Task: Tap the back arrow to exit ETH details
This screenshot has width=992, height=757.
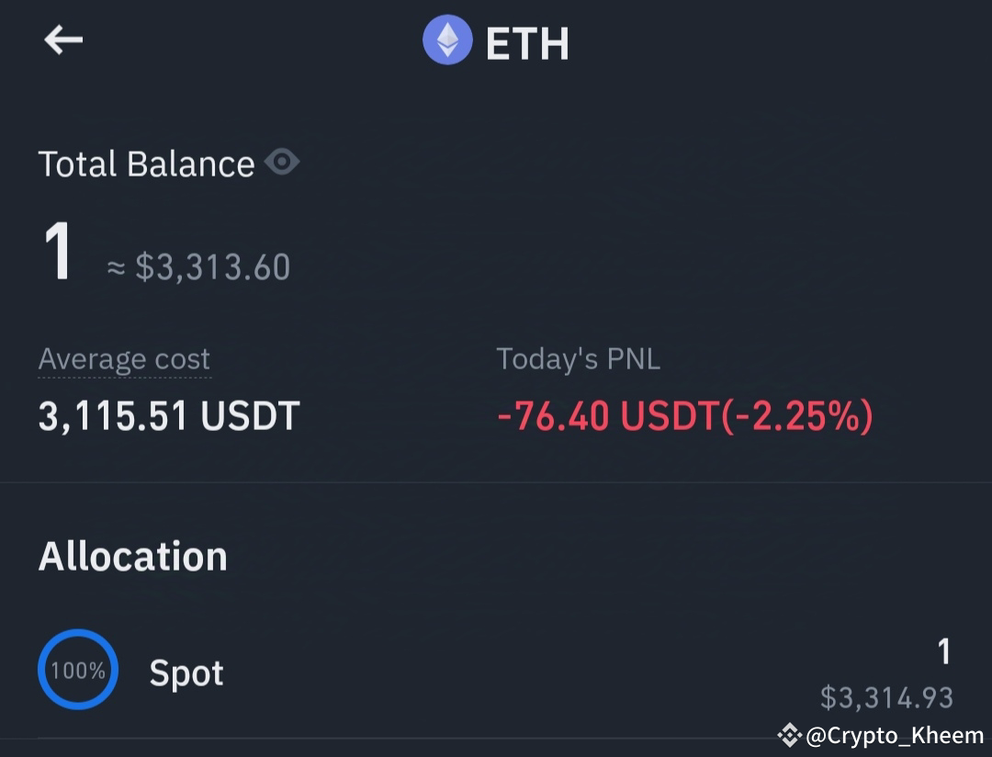Action: pos(62,40)
